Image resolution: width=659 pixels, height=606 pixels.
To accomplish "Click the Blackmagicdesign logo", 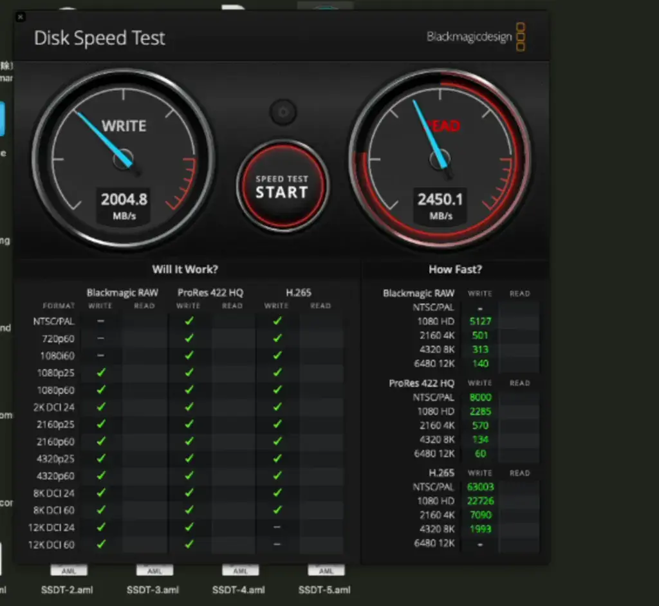I will [476, 37].
